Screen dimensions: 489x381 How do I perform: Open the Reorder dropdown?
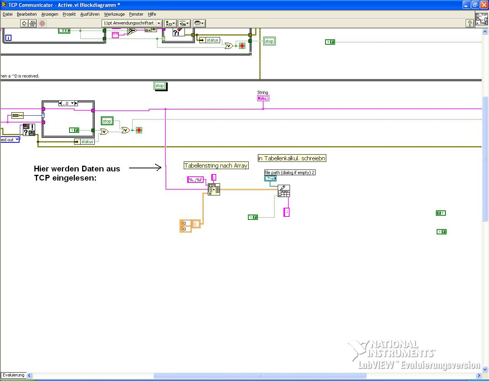(x=199, y=23)
